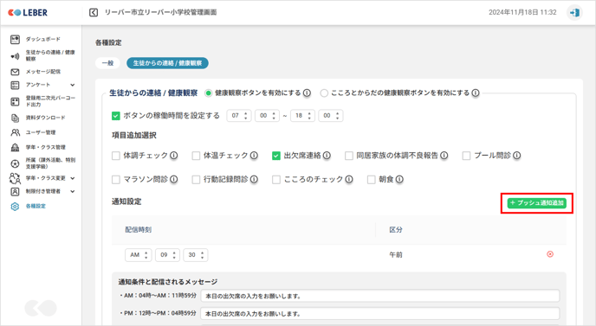The width and height of the screenshot is (596, 326).
Task: Open 学年・クラス管理 link in sidebar
Action: point(46,147)
